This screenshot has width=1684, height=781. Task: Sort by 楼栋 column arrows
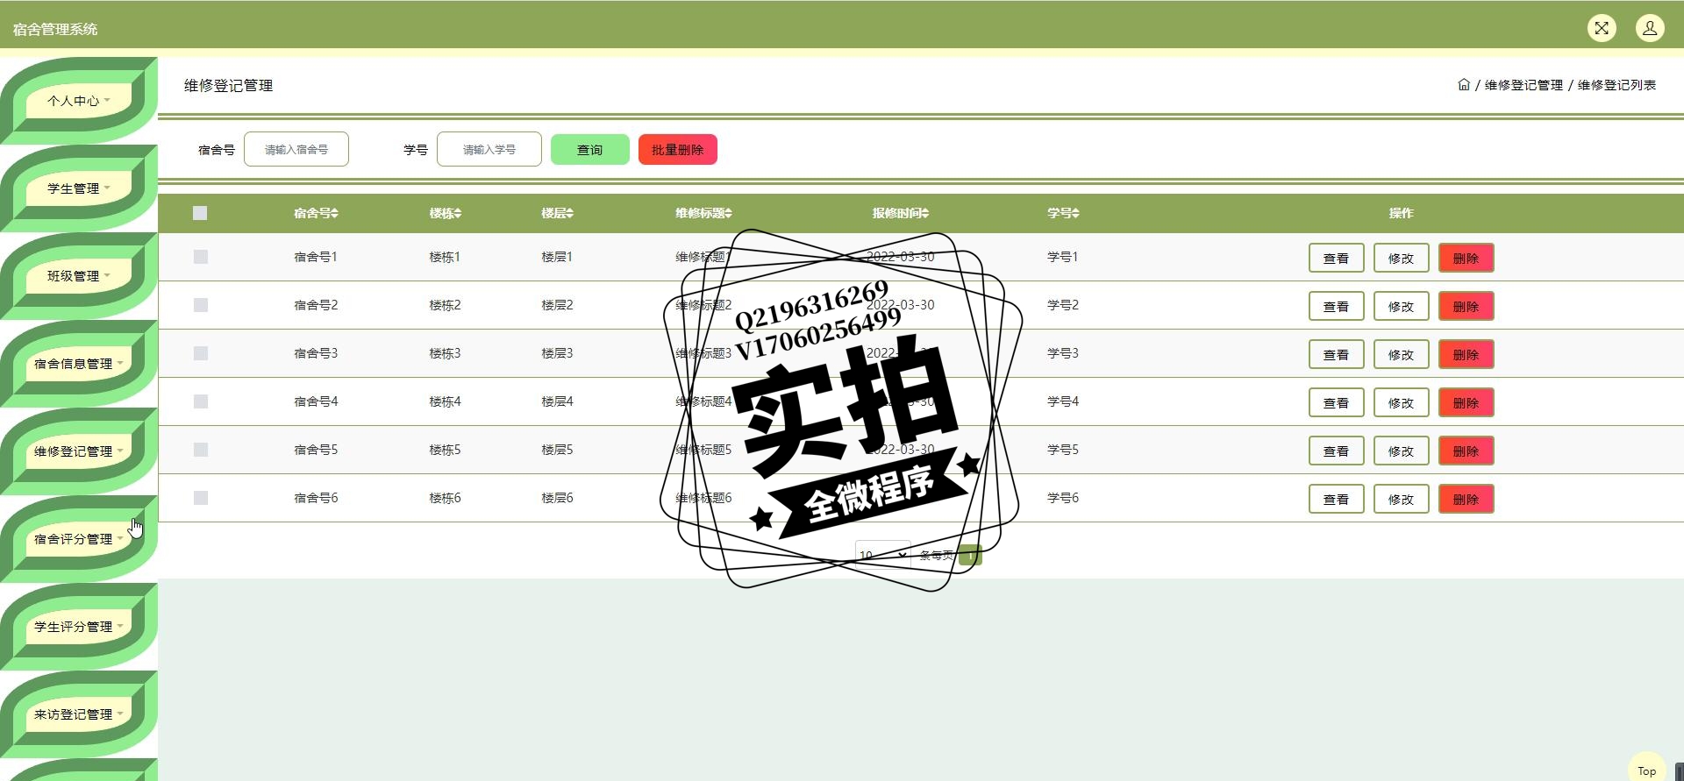(458, 213)
